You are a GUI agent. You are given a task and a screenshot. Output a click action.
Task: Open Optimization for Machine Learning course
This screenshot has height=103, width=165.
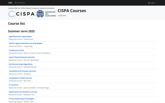pos(23,92)
